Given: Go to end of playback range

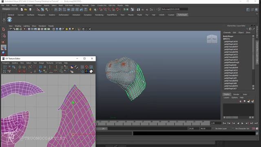Looking at the screenshot, I should click(x=256, y=123).
